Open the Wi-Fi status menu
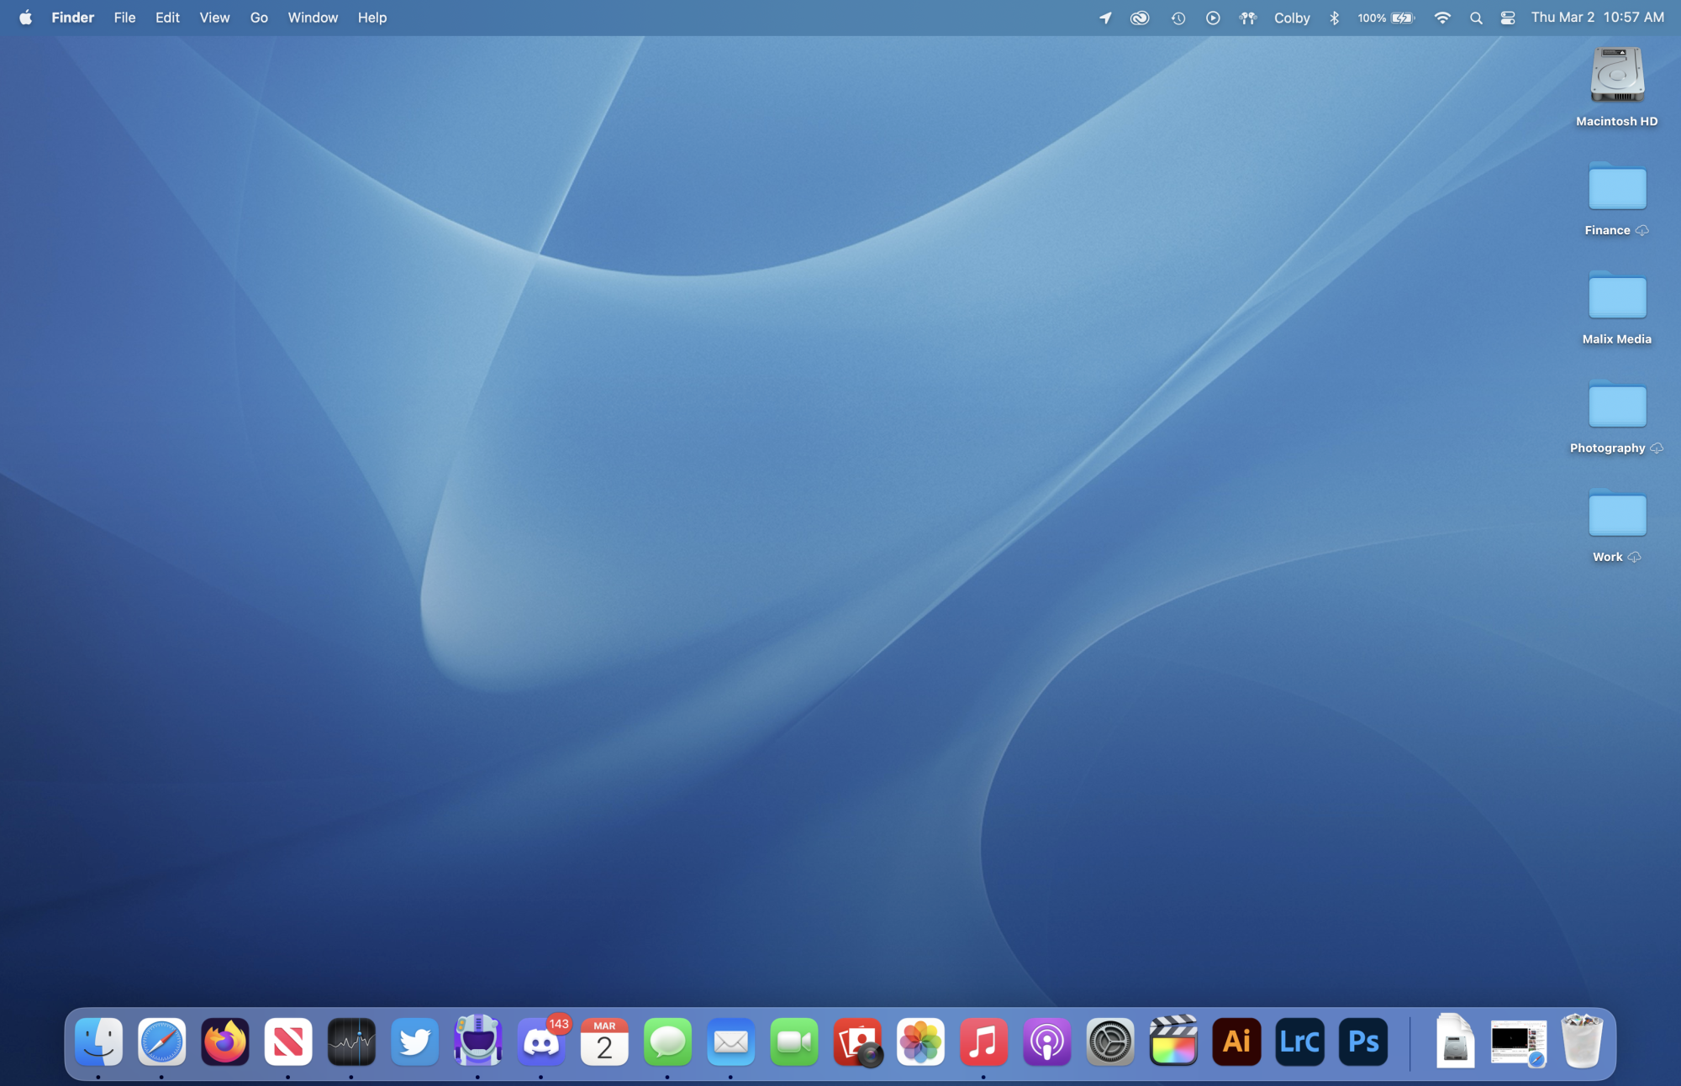Image resolution: width=1681 pixels, height=1086 pixels. [1442, 18]
